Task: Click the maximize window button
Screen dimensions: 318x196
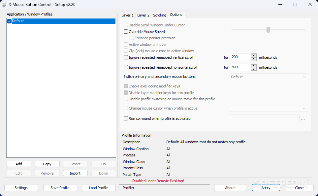Action: pos(295,5)
